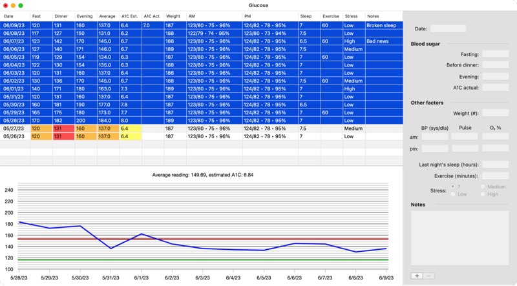The width and height of the screenshot is (517, 286).
Task: Select the Medium stress radio button
Action: (x=483, y=187)
